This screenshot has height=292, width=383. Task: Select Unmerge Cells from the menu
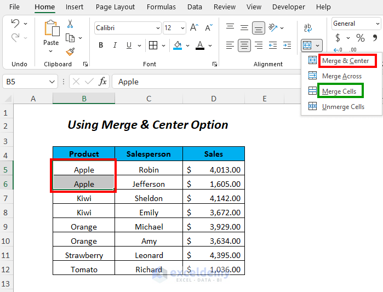click(342, 107)
